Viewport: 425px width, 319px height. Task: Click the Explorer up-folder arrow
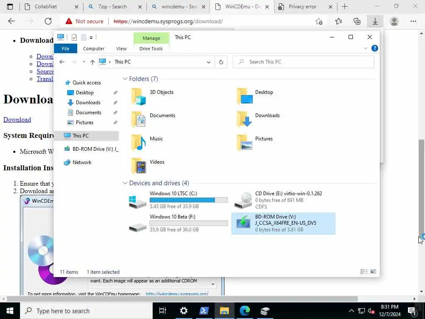pyautogui.click(x=92, y=62)
